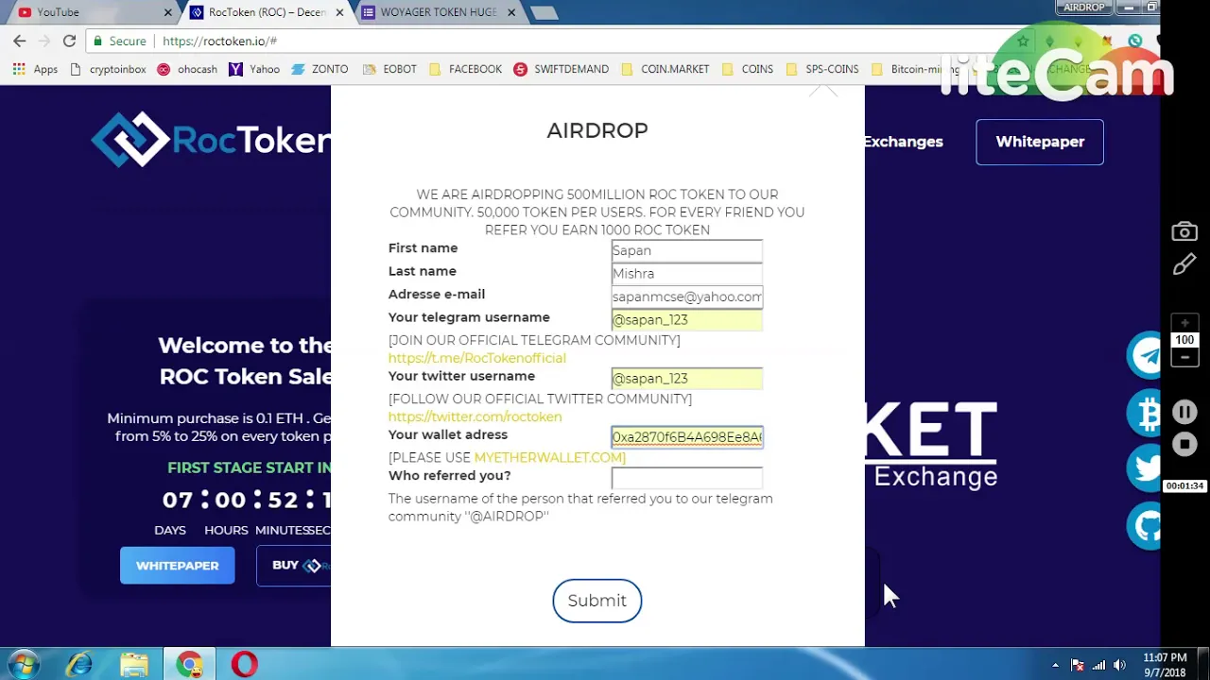
Task: Open the Windows Start menu
Action: (x=24, y=665)
